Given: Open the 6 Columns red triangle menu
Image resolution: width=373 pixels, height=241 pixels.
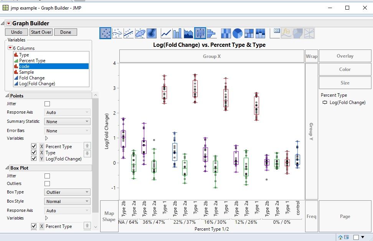Looking at the screenshot, I should click(x=10, y=48).
